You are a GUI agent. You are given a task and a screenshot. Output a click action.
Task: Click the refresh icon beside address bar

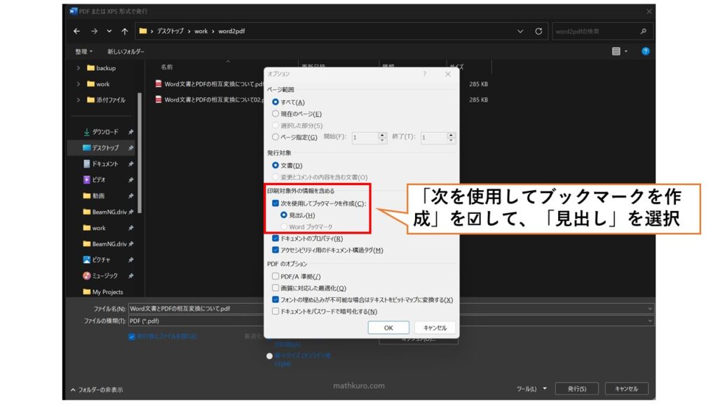(538, 32)
